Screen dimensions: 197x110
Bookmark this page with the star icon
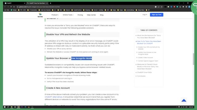(x=162, y=7)
